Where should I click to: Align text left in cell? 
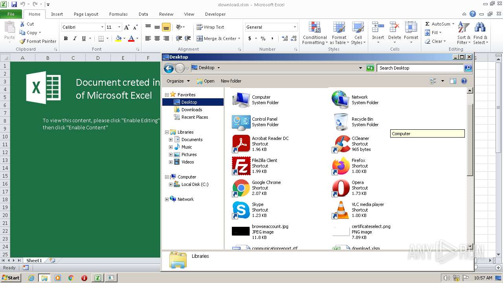[x=148, y=39]
